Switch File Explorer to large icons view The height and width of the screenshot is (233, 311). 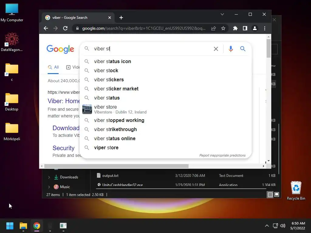point(277,194)
